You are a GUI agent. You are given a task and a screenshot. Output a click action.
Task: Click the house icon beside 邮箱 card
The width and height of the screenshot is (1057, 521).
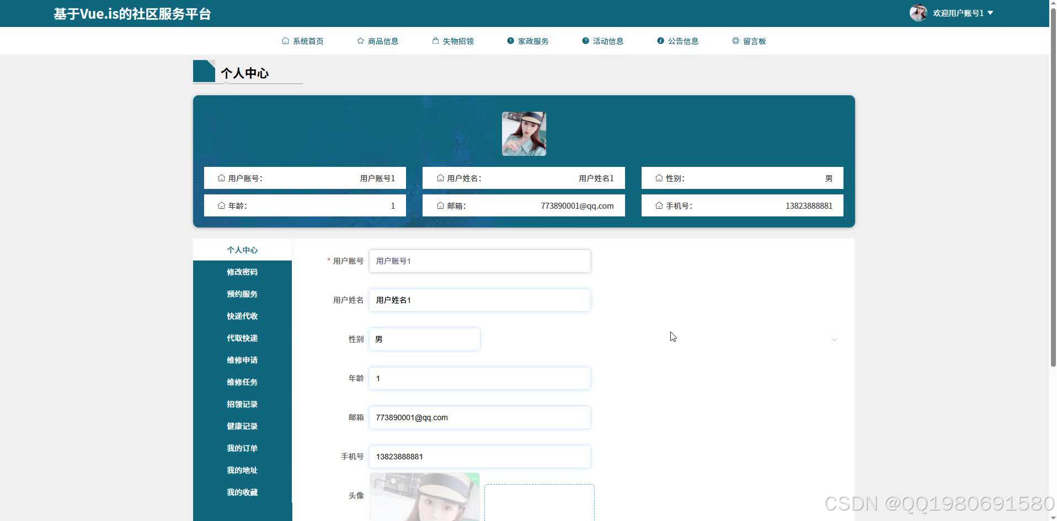point(439,205)
